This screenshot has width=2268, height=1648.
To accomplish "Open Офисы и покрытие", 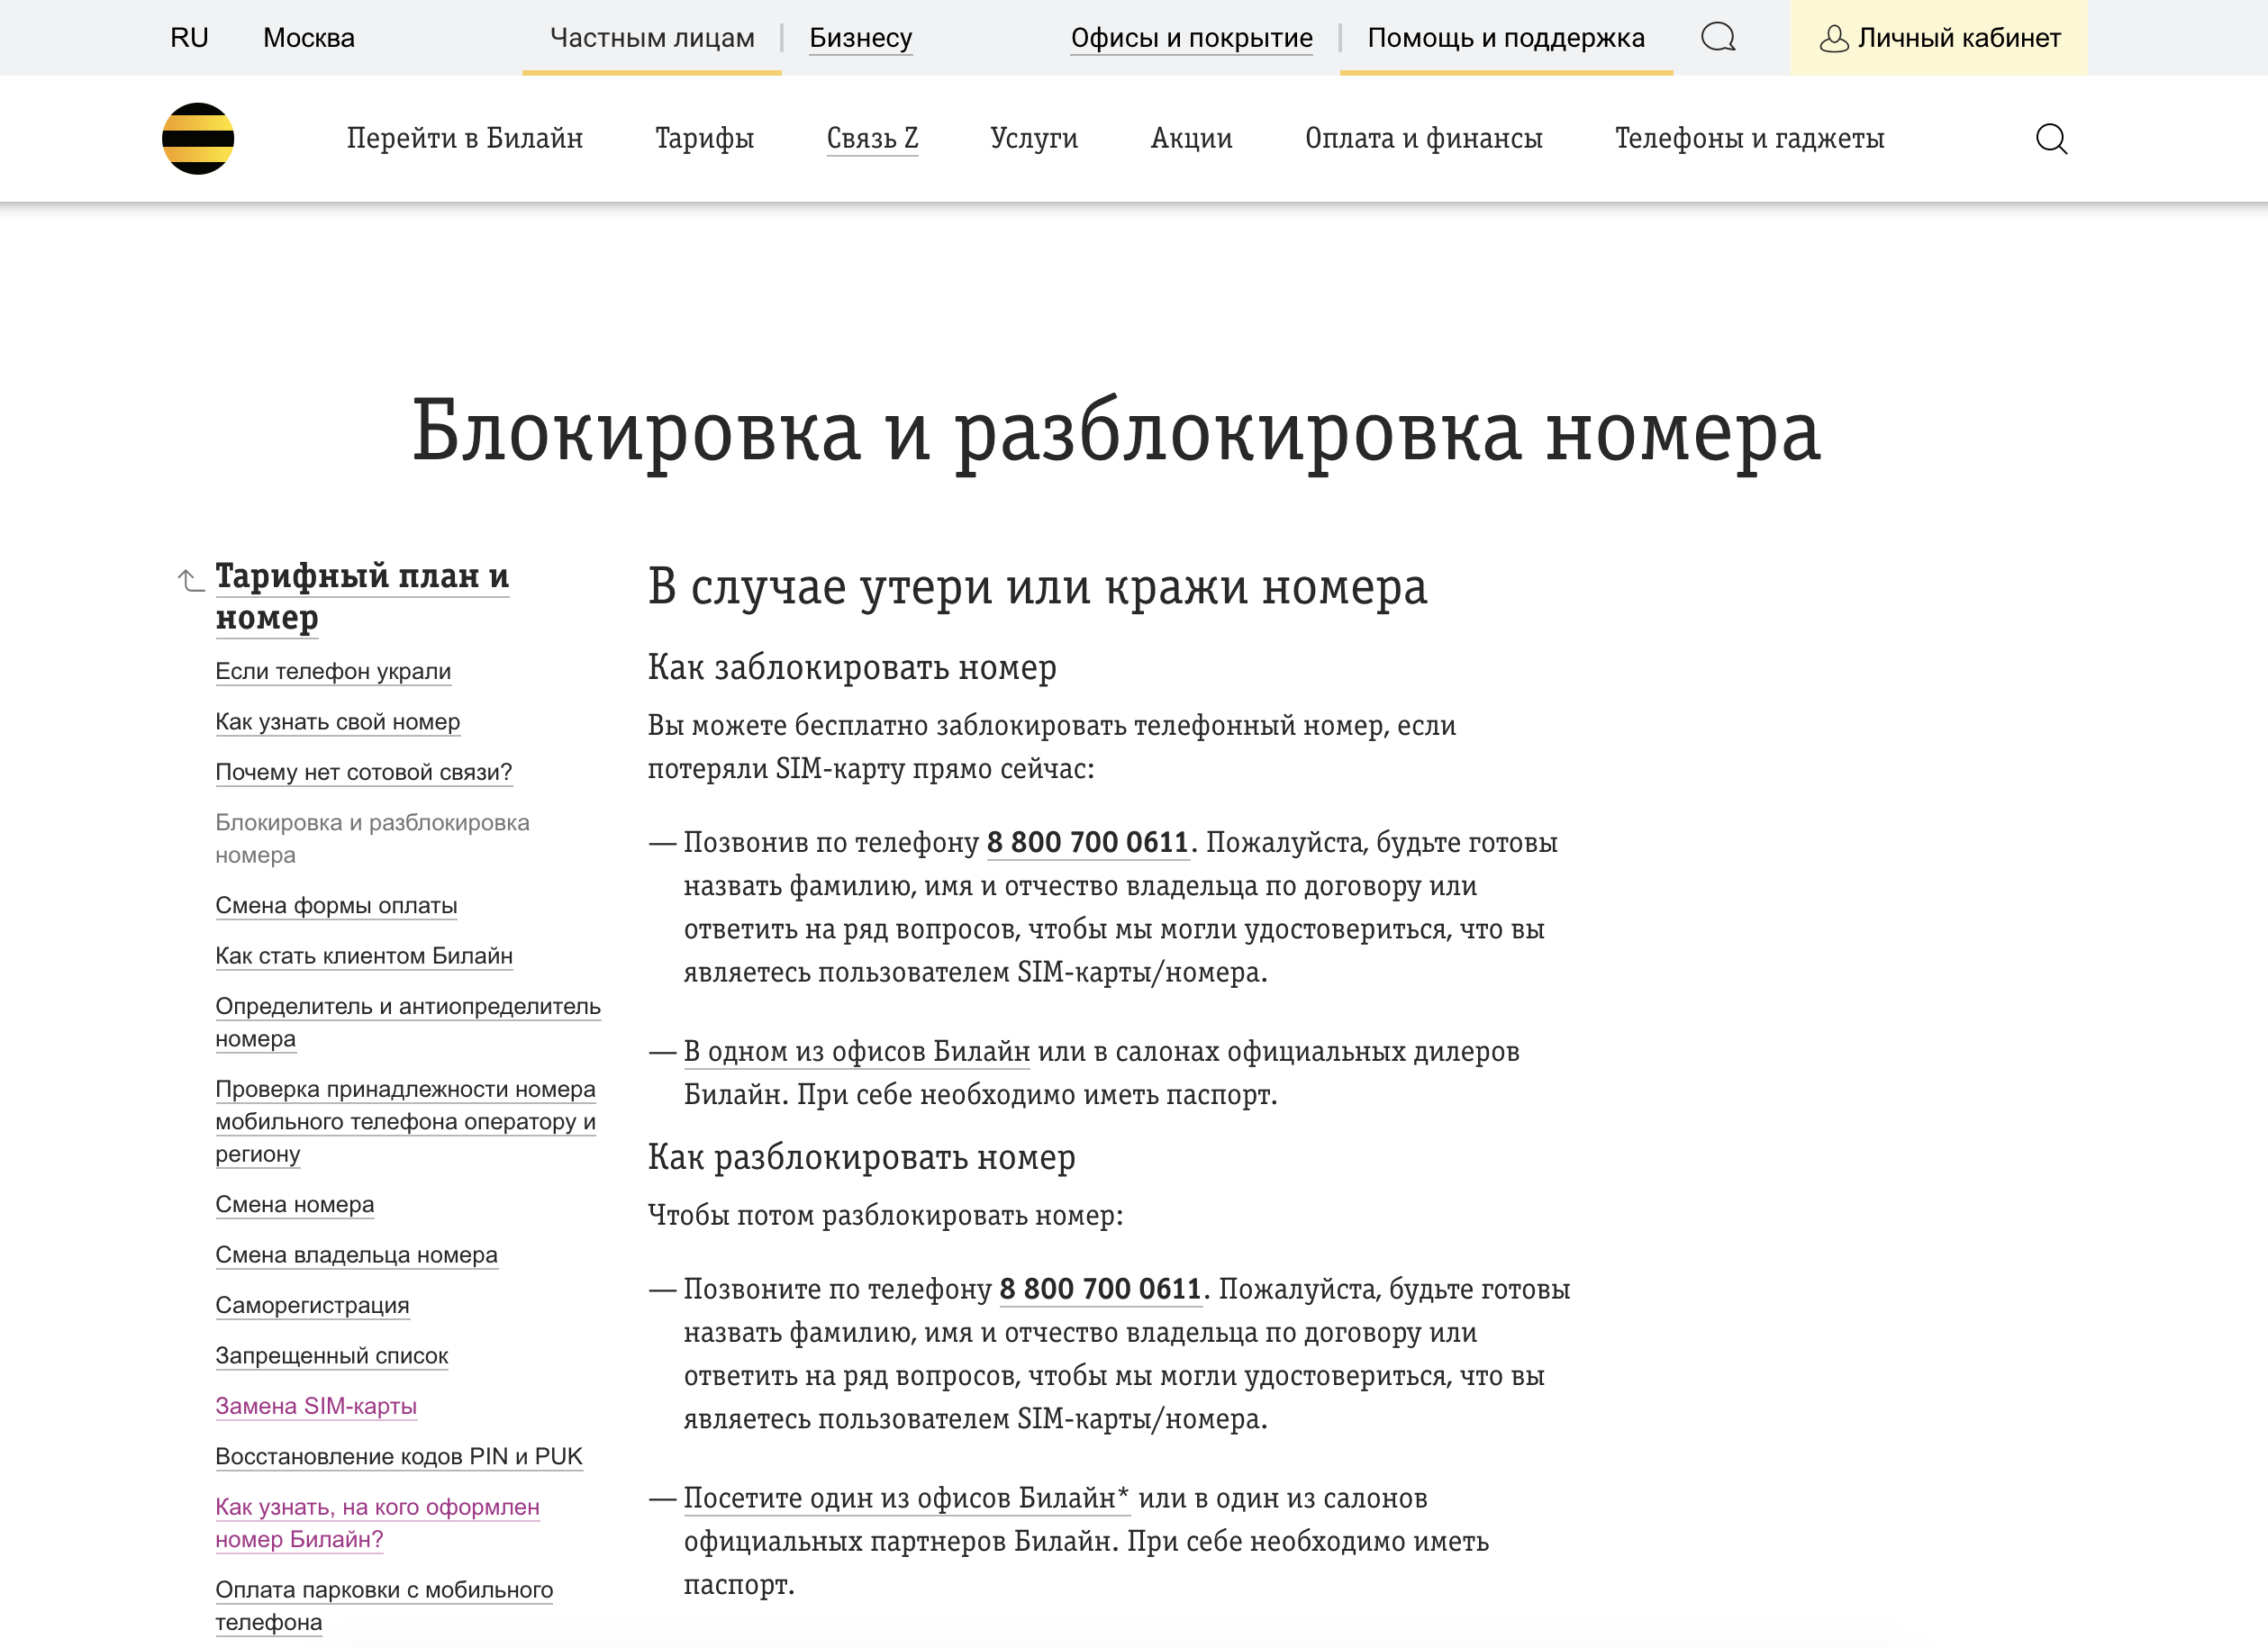I will click(x=1192, y=38).
